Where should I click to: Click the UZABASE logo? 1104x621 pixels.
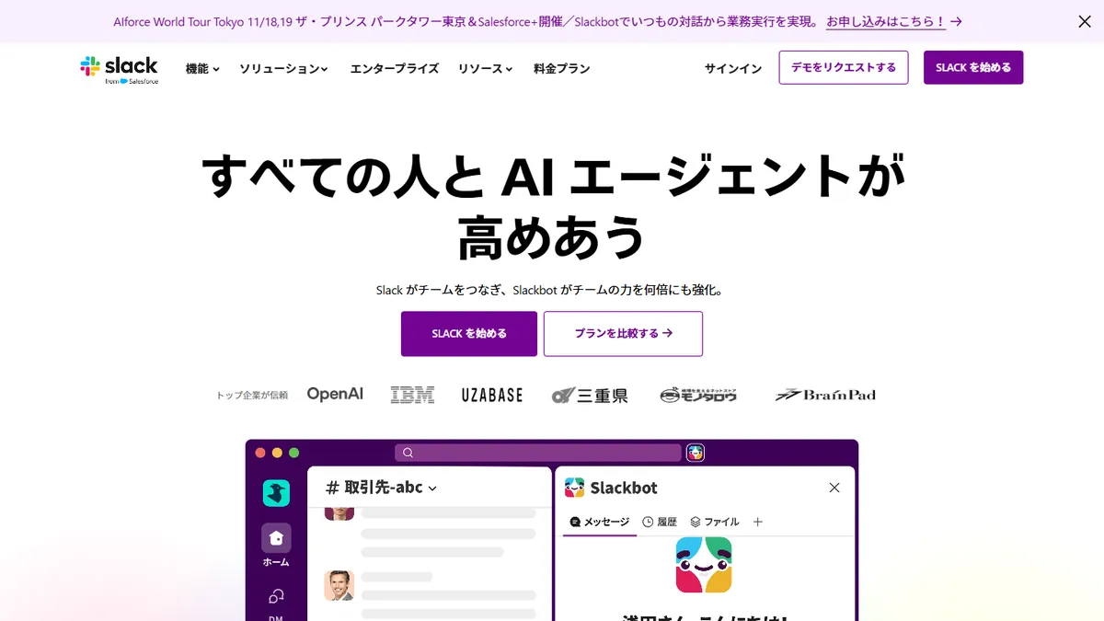492,395
